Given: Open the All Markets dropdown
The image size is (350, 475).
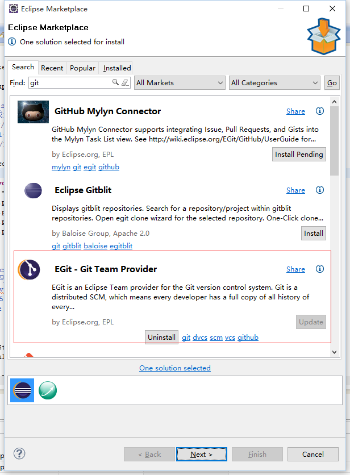Looking at the screenshot, I should 180,83.
